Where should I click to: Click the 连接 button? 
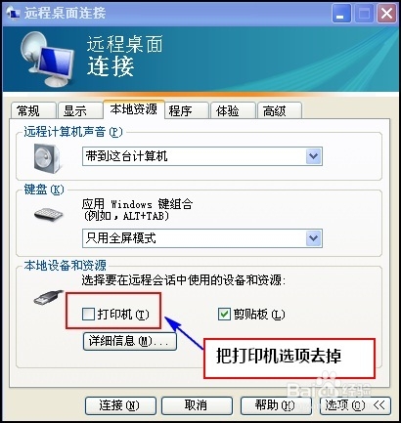(120, 405)
